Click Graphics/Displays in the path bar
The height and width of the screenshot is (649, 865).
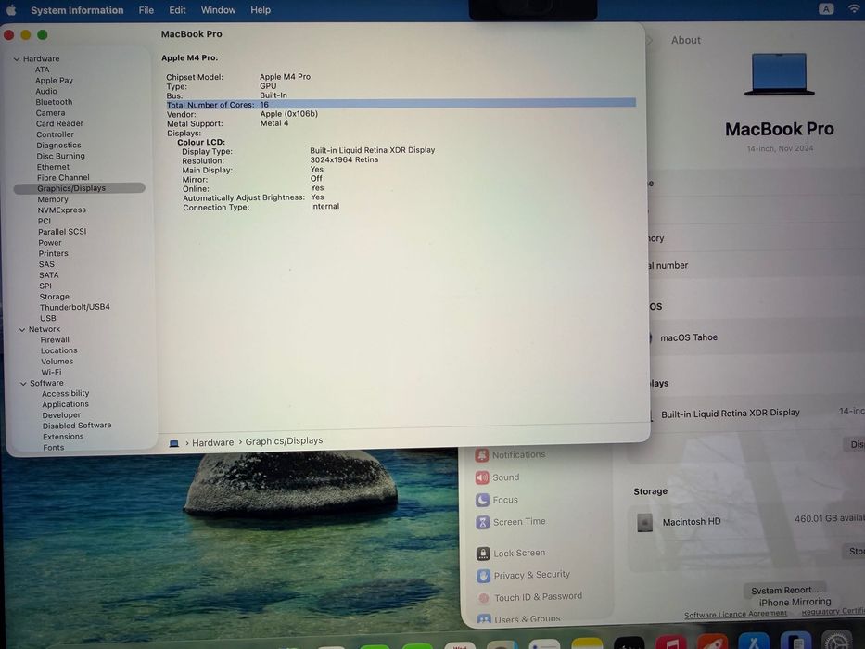[284, 441]
